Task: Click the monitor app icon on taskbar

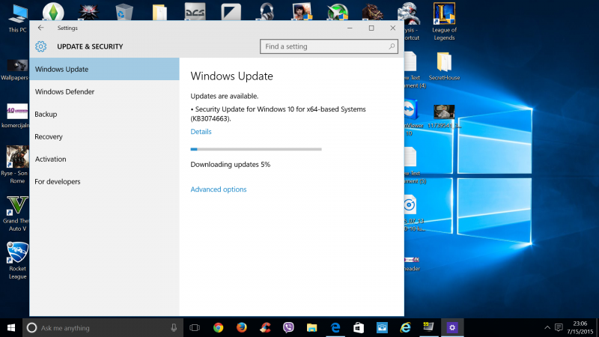Action: (428, 327)
